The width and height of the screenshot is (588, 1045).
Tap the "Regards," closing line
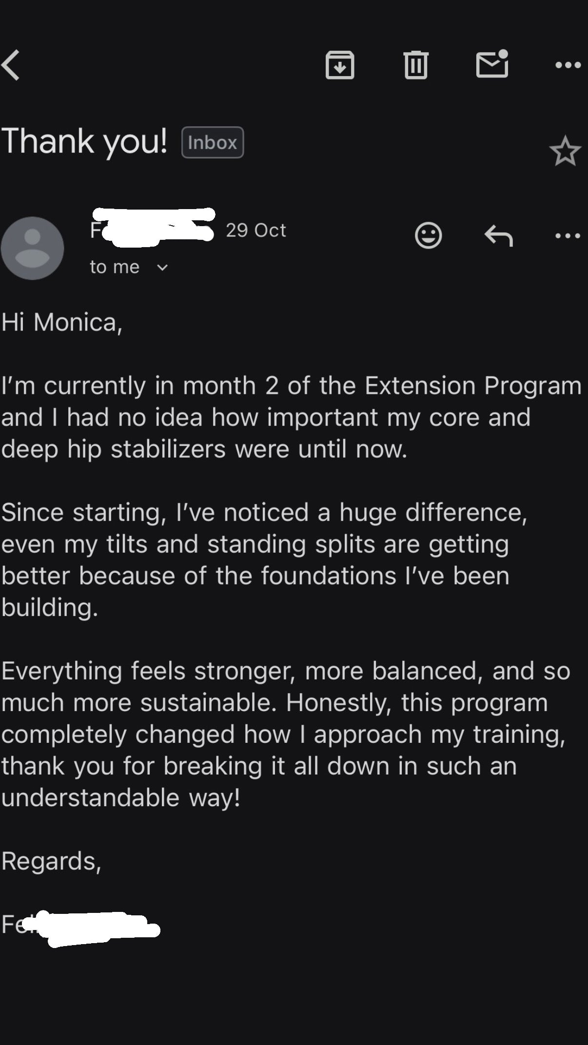point(51,861)
